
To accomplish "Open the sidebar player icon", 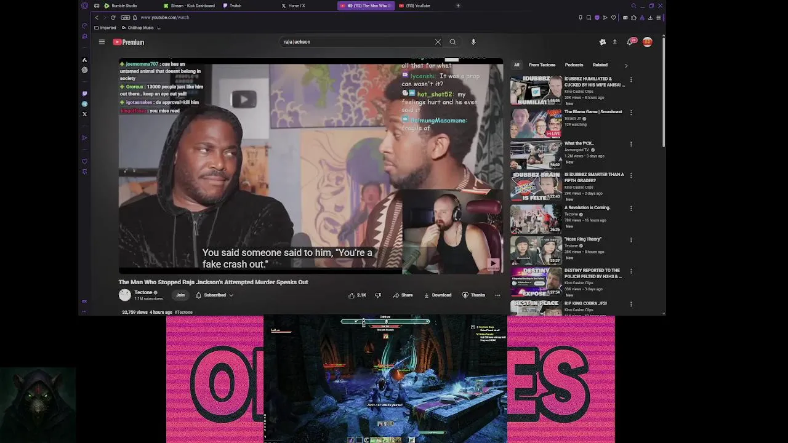I will pyautogui.click(x=84, y=138).
